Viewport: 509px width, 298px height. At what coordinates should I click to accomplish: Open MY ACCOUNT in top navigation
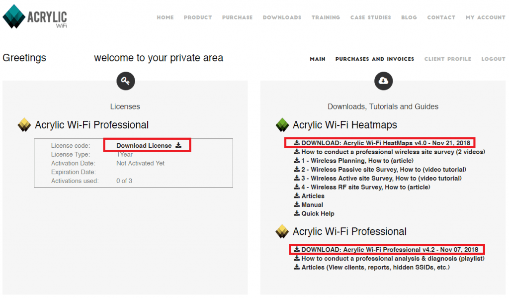click(x=485, y=17)
